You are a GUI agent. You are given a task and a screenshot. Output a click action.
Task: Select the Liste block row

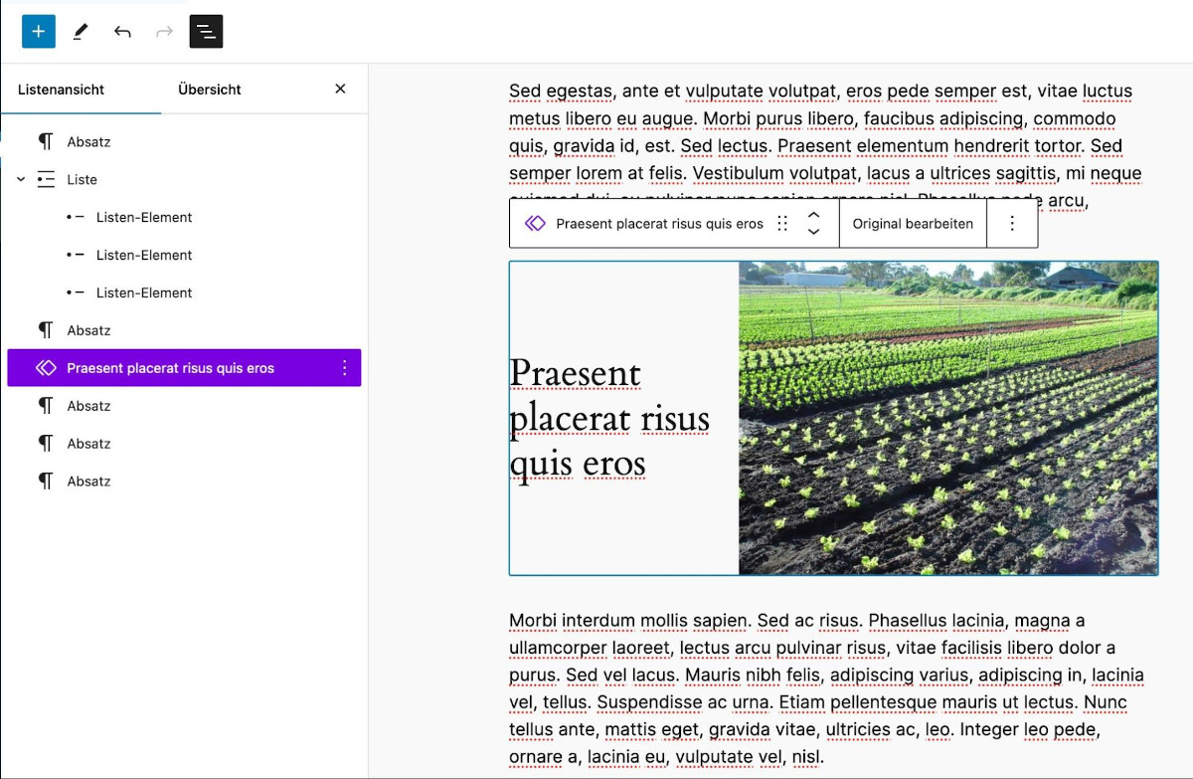tap(184, 180)
